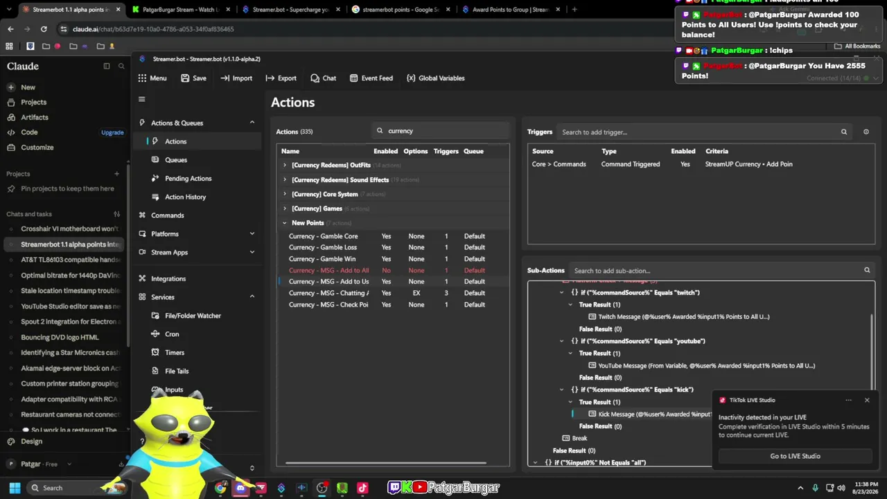The height and width of the screenshot is (499, 887).
Task: Close the TikTok LIVE Studio notification
Action: [x=867, y=400]
